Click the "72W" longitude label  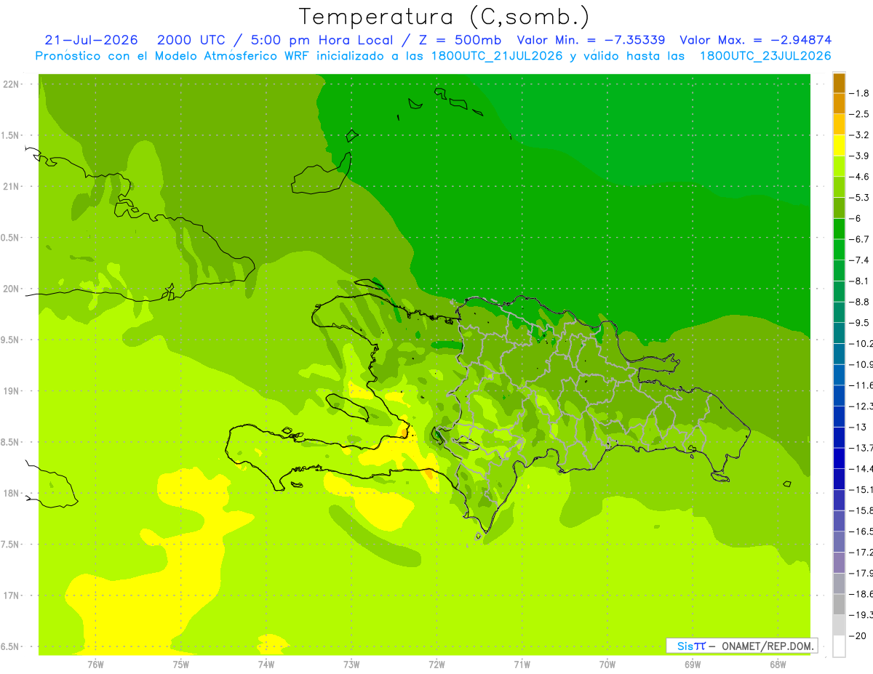pos(436,665)
